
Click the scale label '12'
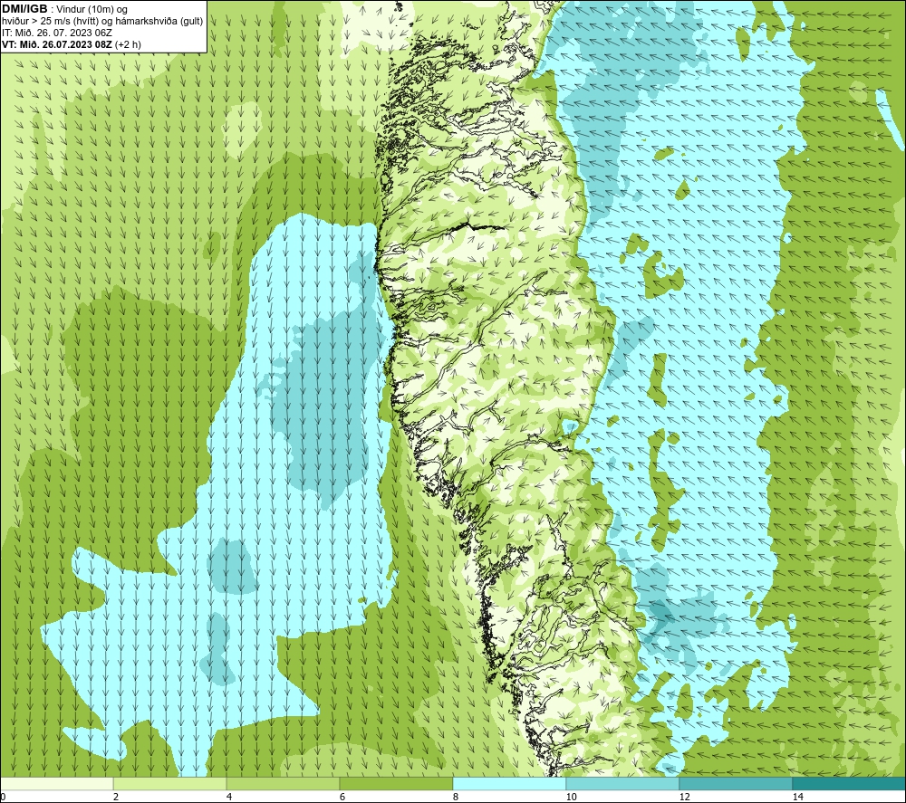click(684, 797)
